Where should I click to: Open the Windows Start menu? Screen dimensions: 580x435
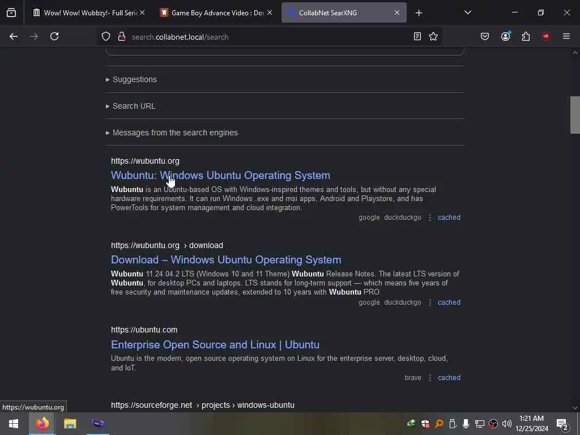(x=14, y=424)
